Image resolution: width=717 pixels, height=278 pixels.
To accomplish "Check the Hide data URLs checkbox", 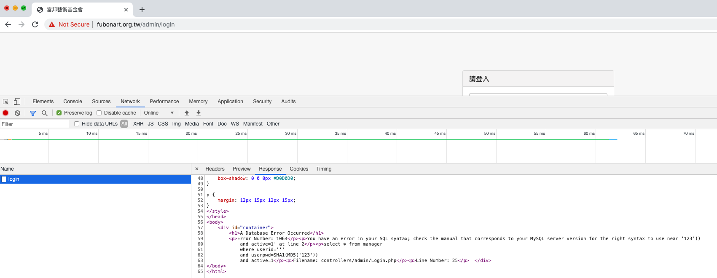I will tap(77, 124).
